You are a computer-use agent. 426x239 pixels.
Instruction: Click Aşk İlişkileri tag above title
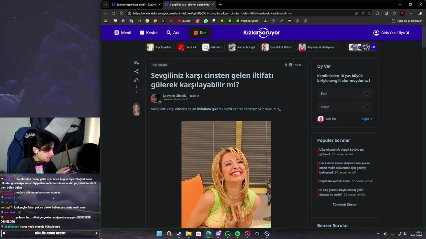(160, 65)
